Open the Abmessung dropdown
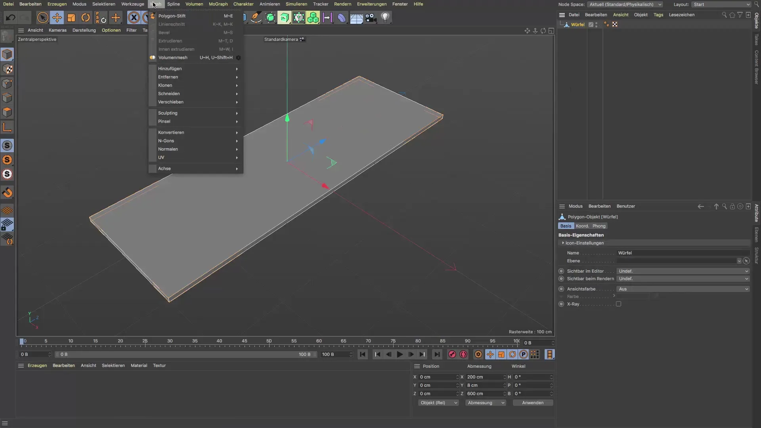 [x=486, y=403]
